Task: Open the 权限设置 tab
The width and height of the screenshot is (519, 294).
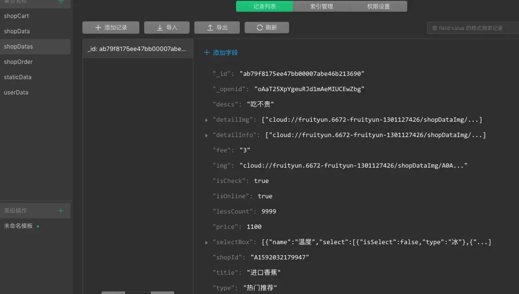Action: (379, 6)
